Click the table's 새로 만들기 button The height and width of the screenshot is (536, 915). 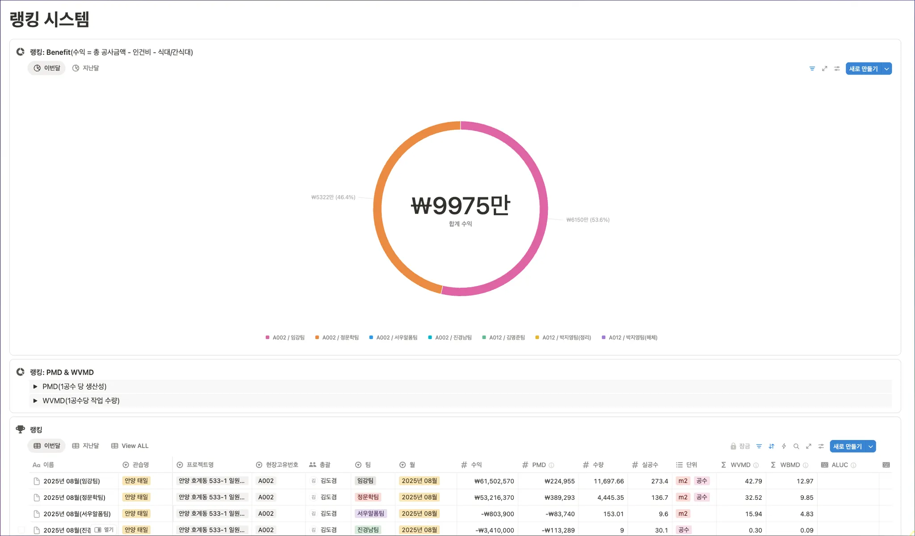click(847, 446)
